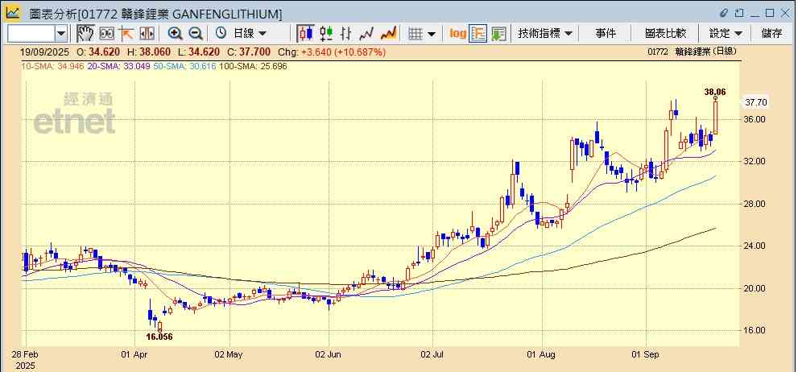798x372 pixels.
Task: Zoom out of the chart
Action: point(196,34)
